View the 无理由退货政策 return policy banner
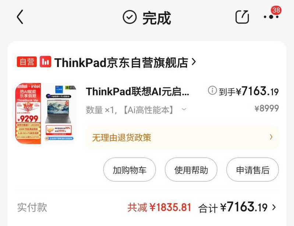 tap(182, 137)
